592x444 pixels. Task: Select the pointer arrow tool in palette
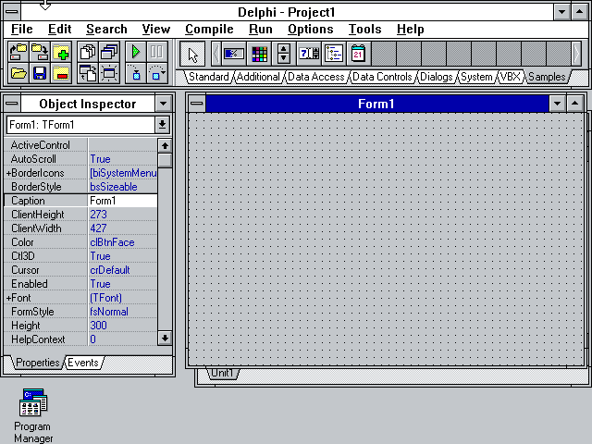192,53
